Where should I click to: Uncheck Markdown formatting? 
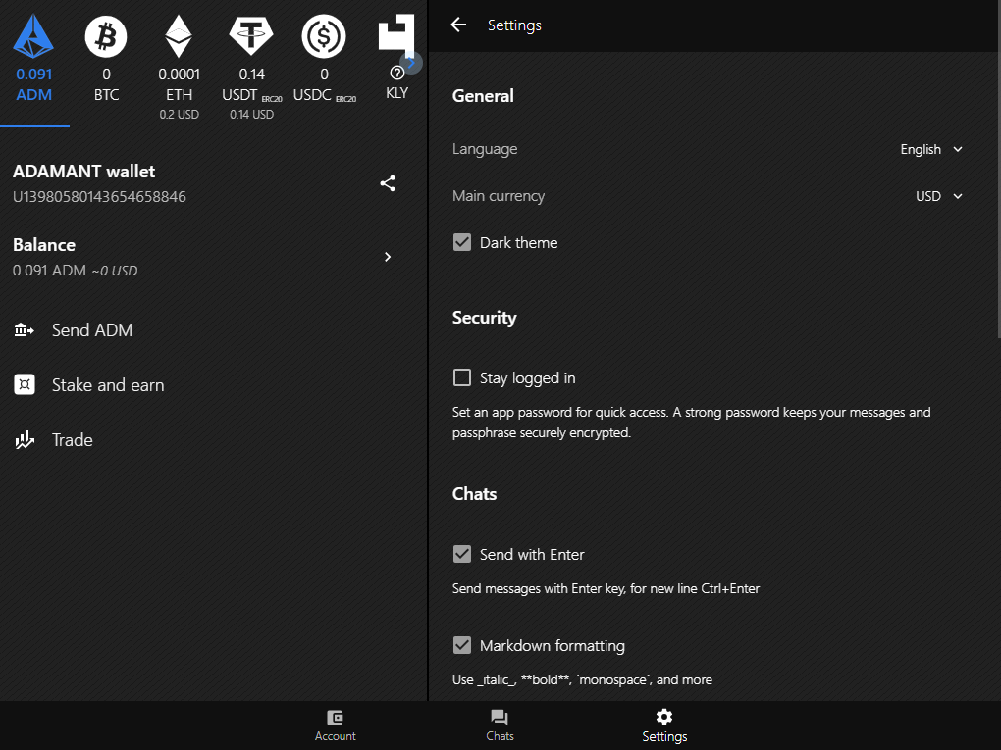tap(462, 645)
